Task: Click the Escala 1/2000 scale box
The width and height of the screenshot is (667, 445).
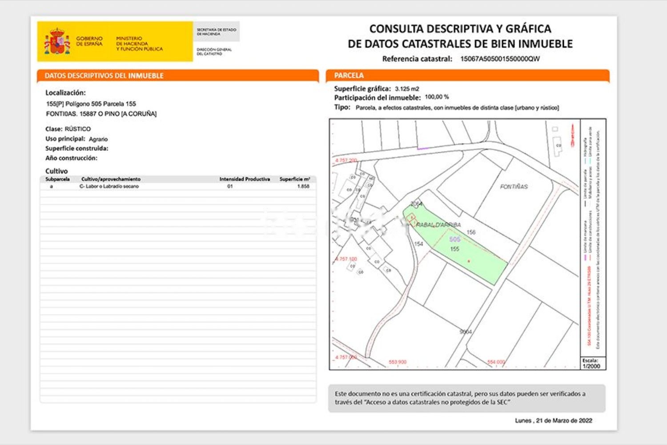Action: point(593,363)
